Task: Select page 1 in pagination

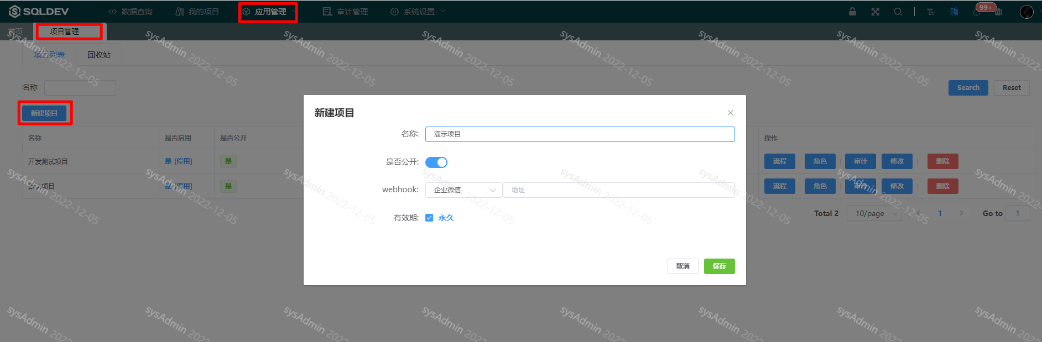Action: point(940,213)
